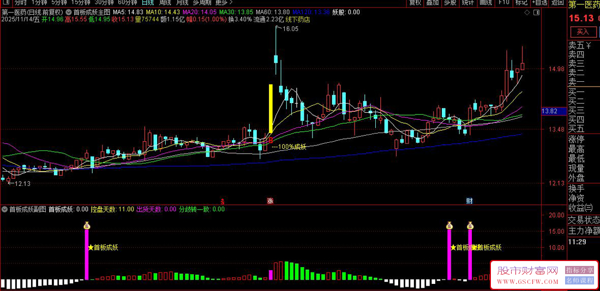
Task: Open the 多股 multi-stock view
Action: click(x=451, y=3)
